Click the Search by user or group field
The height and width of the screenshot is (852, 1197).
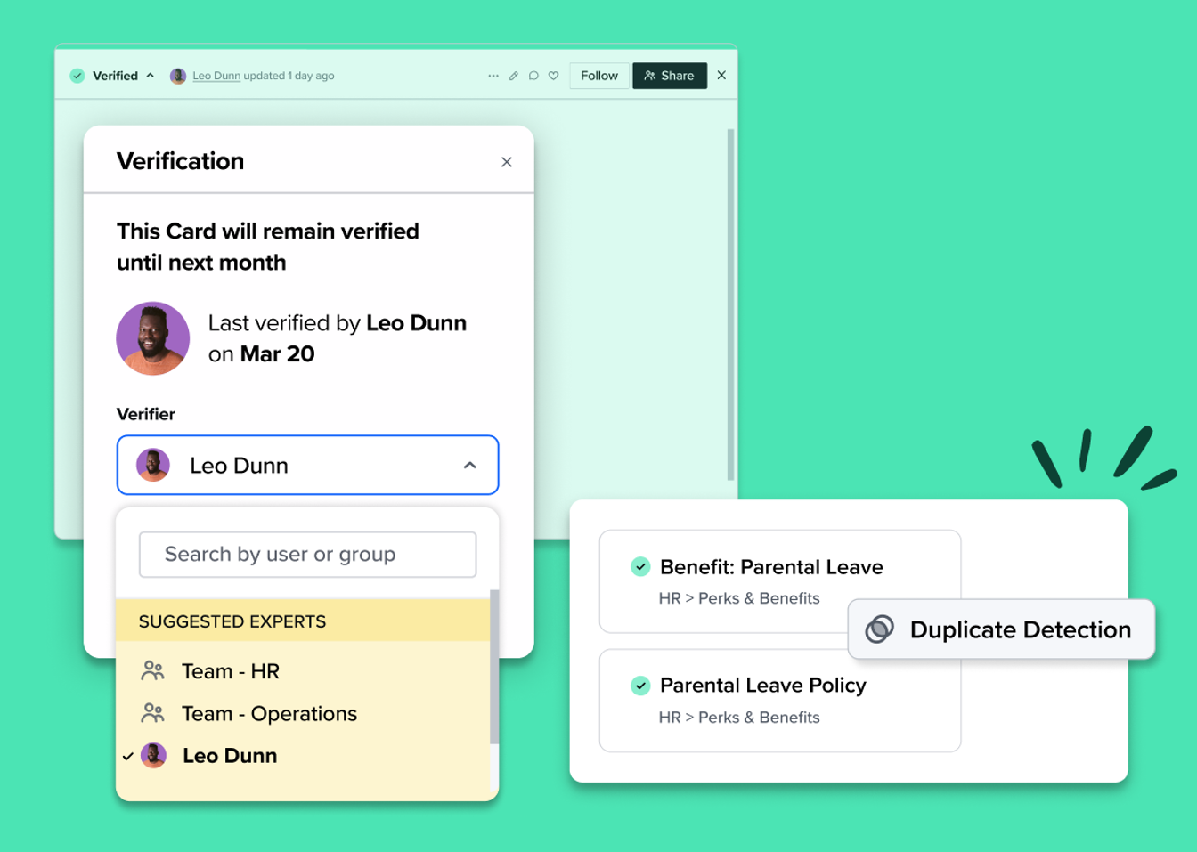click(307, 554)
